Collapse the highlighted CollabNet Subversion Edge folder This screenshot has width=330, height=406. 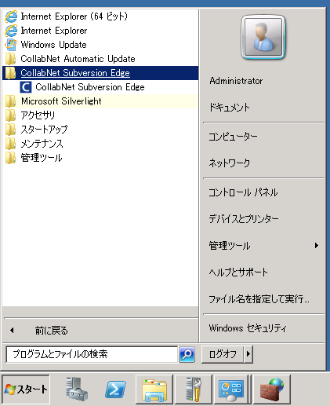pyautogui.click(x=100, y=73)
